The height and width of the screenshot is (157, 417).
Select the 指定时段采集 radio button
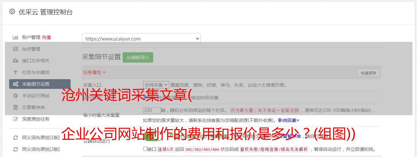point(189,97)
